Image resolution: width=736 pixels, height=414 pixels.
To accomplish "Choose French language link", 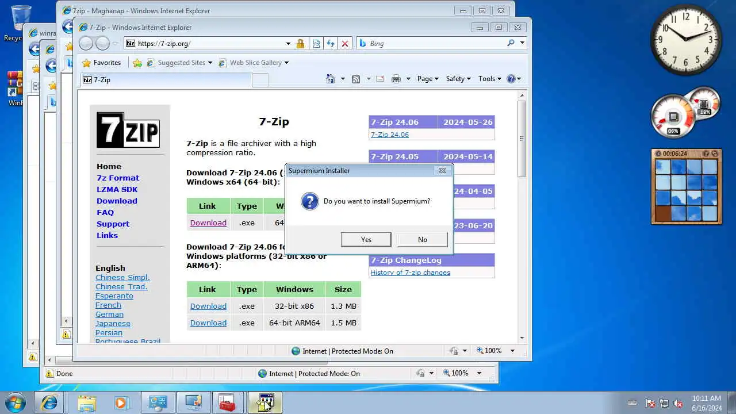I will pos(108,305).
